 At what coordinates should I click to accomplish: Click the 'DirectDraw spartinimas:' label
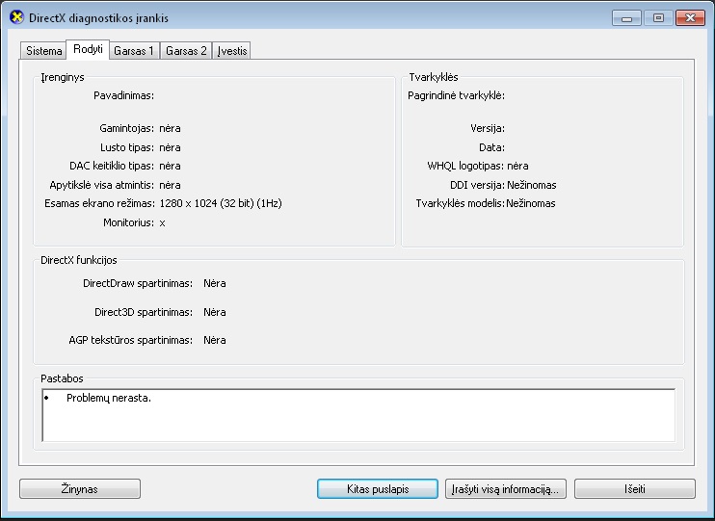pos(138,283)
